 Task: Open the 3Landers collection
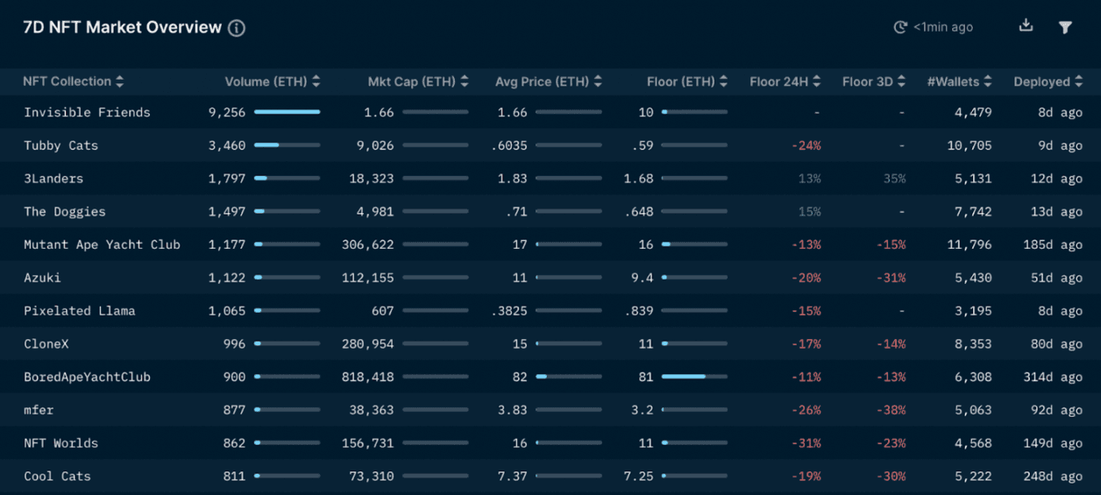pos(53,179)
